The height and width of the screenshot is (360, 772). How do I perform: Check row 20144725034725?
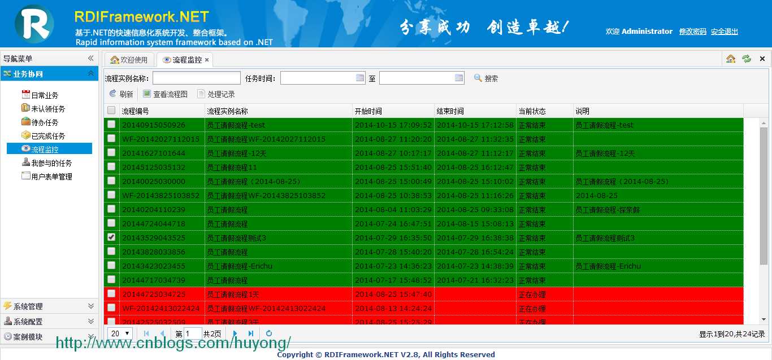coord(111,293)
